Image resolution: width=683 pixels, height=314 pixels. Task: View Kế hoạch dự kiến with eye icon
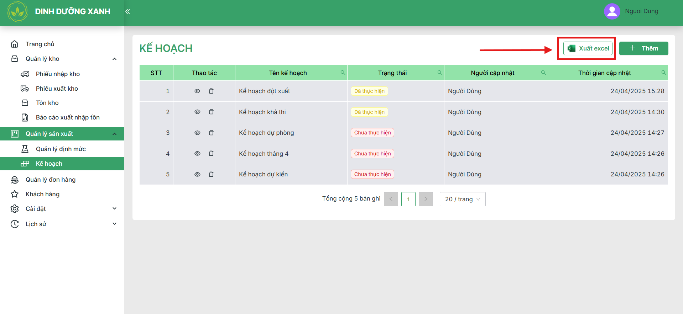point(197,174)
